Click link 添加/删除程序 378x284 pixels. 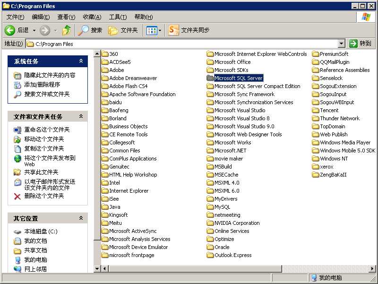[x=42, y=85]
